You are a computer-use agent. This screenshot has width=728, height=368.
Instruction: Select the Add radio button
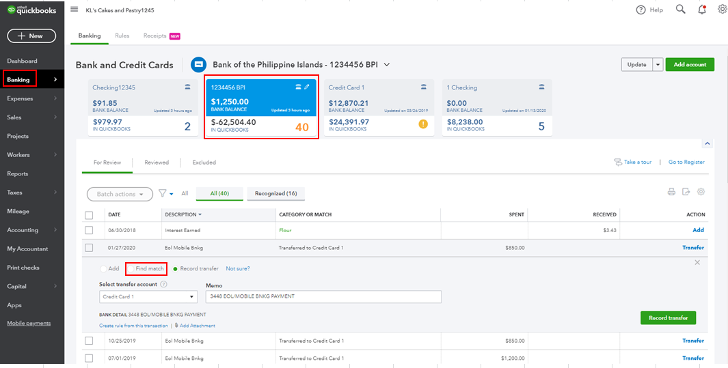tap(103, 269)
